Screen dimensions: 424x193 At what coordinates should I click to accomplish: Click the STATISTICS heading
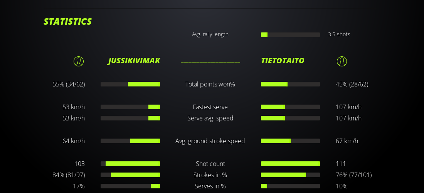pyautogui.click(x=67, y=22)
